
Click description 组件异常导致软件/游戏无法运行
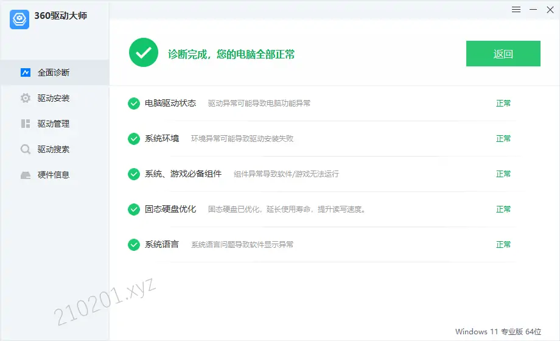[287, 174]
